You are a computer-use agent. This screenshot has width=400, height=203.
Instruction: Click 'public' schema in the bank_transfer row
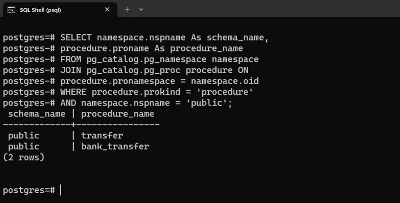point(23,147)
